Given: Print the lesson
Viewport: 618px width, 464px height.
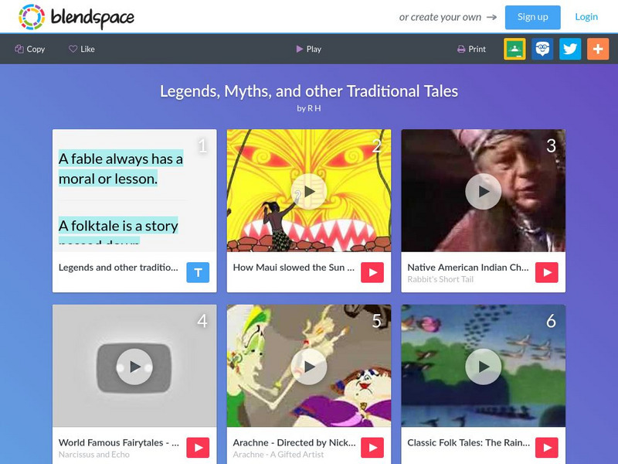Looking at the screenshot, I should click(x=471, y=49).
